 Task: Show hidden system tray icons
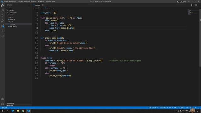(x=176, y=111)
